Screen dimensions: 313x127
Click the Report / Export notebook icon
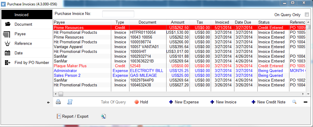(59, 117)
